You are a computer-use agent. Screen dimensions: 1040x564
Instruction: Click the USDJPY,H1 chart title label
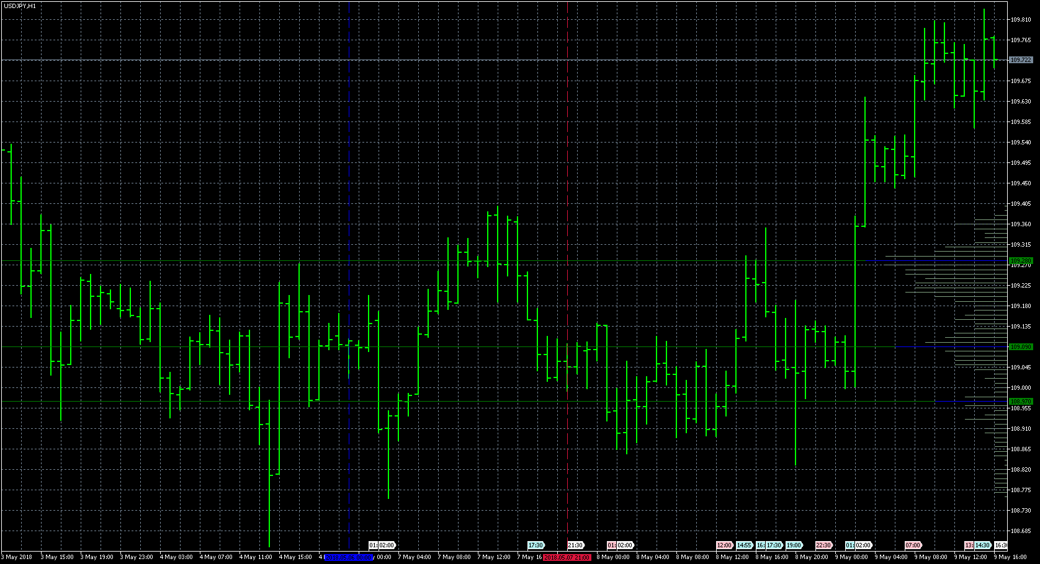20,6
